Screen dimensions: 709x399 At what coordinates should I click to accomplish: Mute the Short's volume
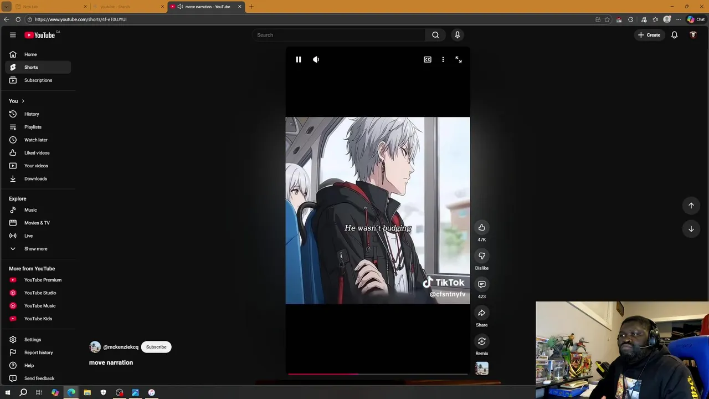coord(316,59)
